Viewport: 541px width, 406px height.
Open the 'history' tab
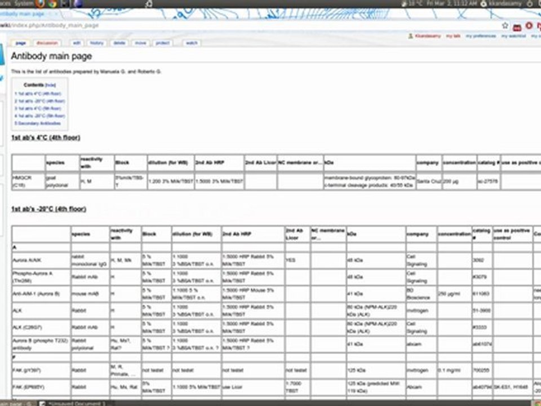click(x=96, y=43)
